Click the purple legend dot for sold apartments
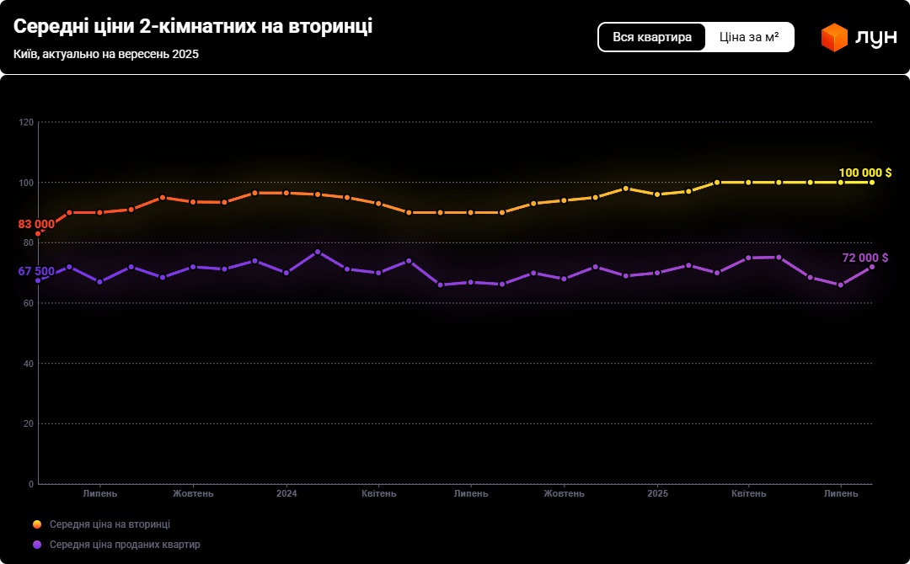Image resolution: width=910 pixels, height=564 pixels. (37, 545)
